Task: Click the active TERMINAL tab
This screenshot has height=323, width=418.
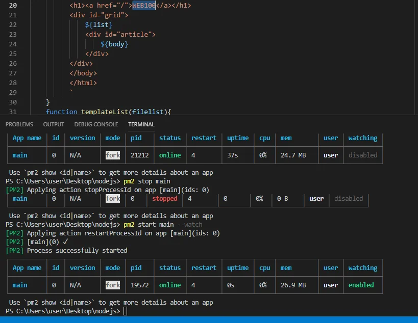Action: click(x=141, y=124)
